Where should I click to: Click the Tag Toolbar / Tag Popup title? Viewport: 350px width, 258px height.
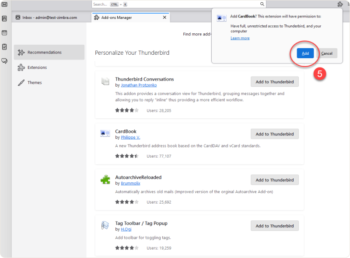141,223
